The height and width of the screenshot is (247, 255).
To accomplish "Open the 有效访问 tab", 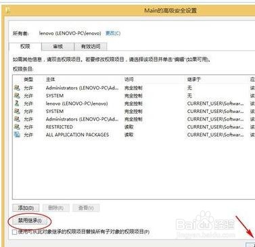I will (x=91, y=47).
